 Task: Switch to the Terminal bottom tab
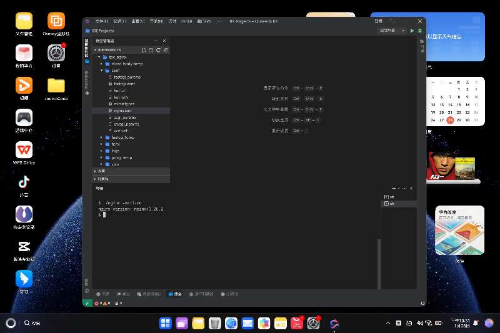(175, 294)
